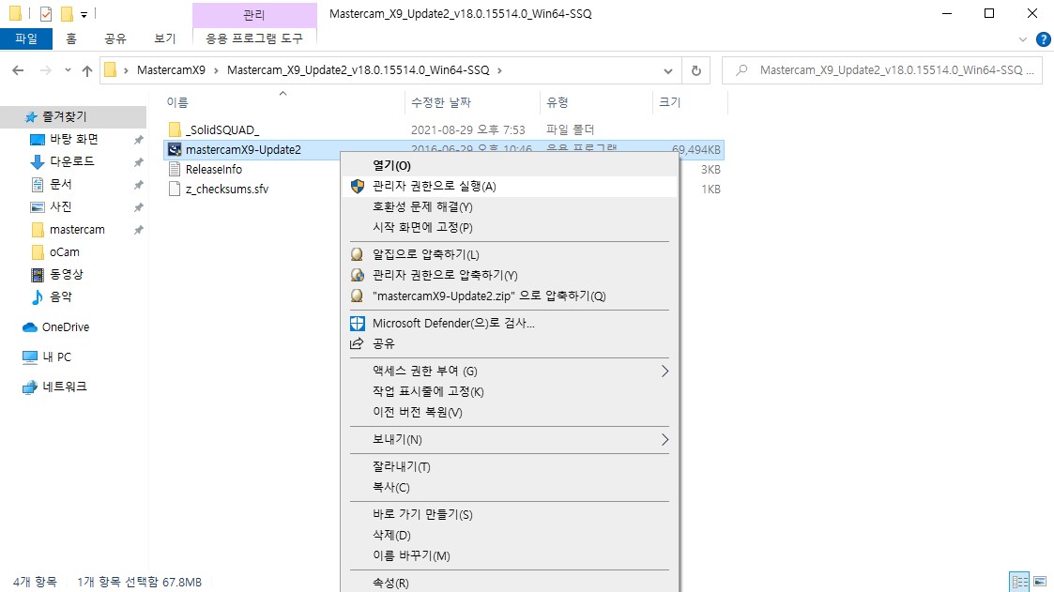Click the ALZip compress icon for 알집으로 압축하기
Screen dimensions: 1054x592
pos(357,254)
